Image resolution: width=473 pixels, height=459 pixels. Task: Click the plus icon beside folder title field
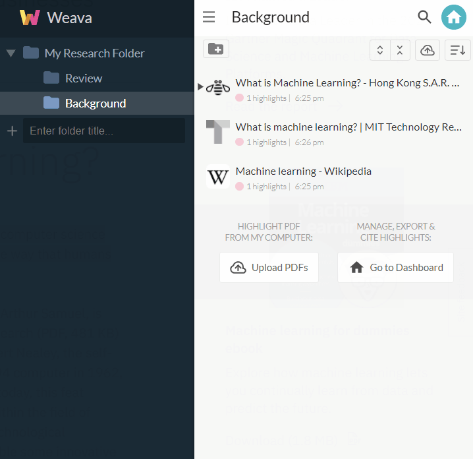coord(12,131)
